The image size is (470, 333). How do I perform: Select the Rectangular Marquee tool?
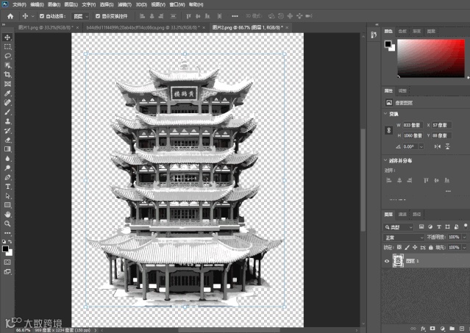(7, 47)
